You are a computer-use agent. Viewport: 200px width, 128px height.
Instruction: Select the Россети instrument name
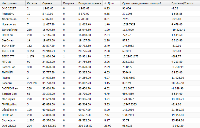tap(7, 83)
